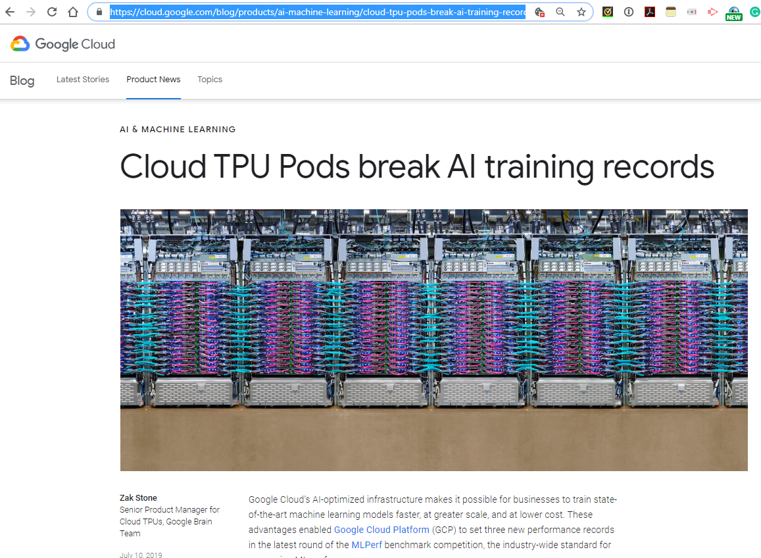The width and height of the screenshot is (761, 558).
Task: Open the red arrow extension icon
Action: click(712, 12)
